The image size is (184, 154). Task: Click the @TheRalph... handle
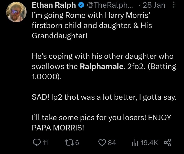(x=110, y=5)
